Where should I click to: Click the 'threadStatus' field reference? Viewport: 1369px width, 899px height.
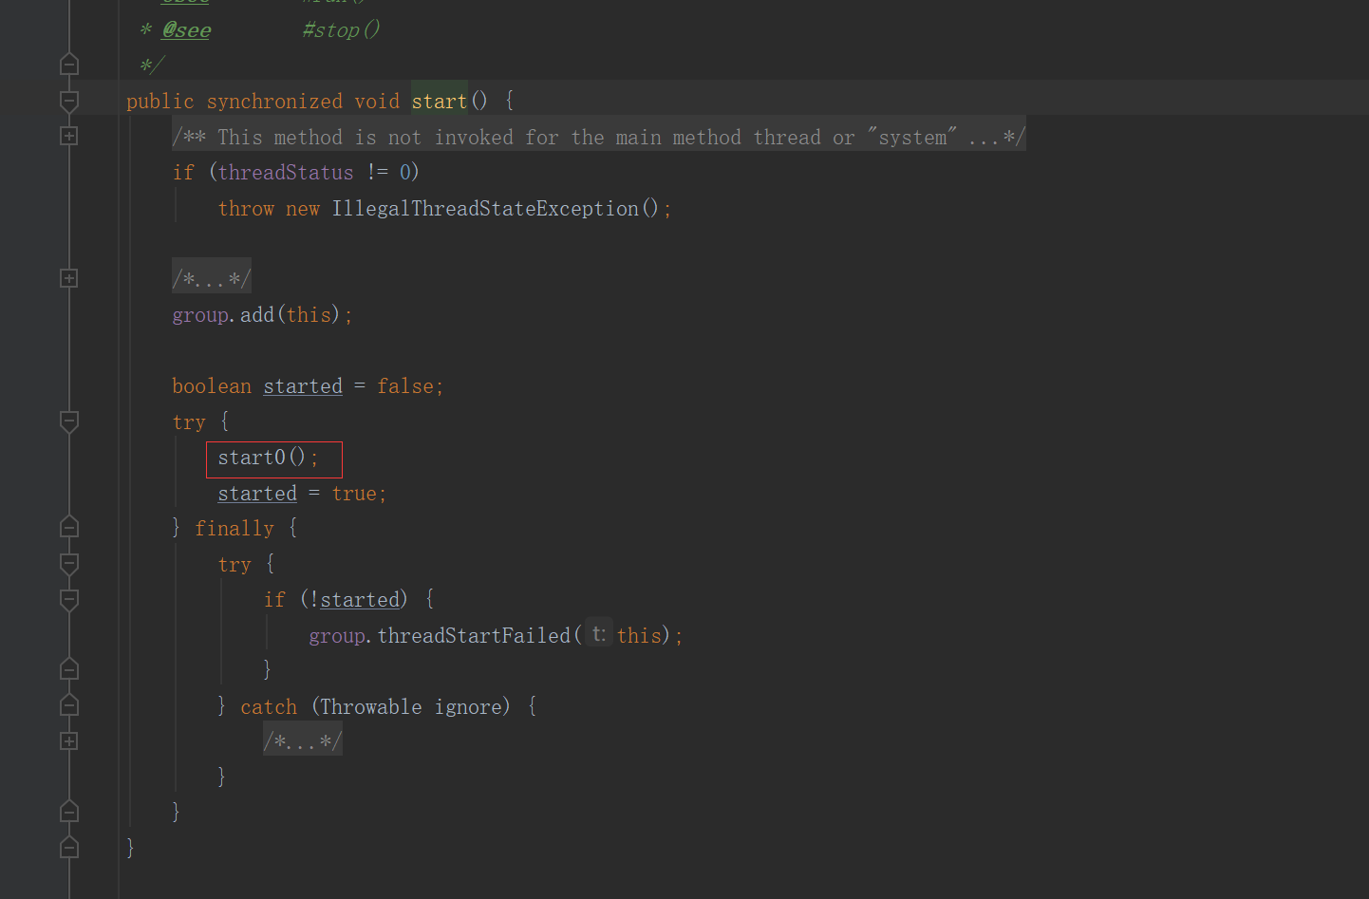coord(286,172)
